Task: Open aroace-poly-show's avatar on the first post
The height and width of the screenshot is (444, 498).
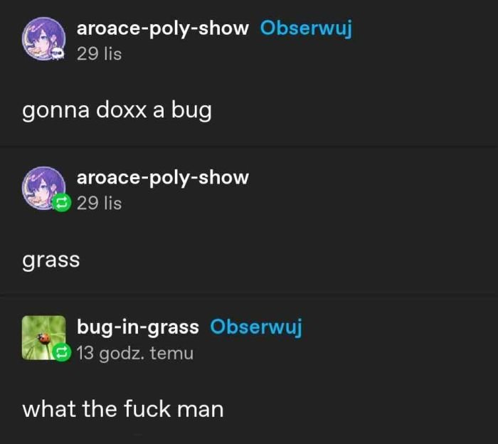Action: [x=44, y=38]
